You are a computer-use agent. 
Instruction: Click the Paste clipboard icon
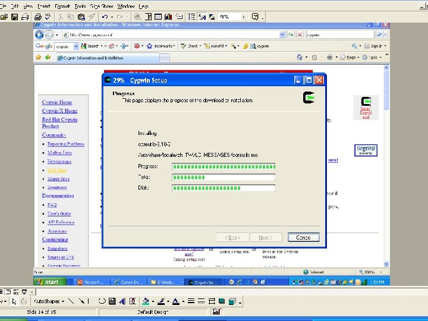(81, 17)
